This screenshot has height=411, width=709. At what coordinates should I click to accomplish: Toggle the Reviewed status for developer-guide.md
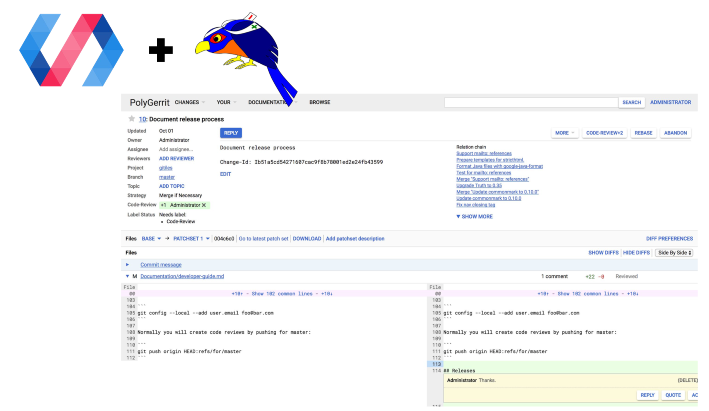click(626, 276)
